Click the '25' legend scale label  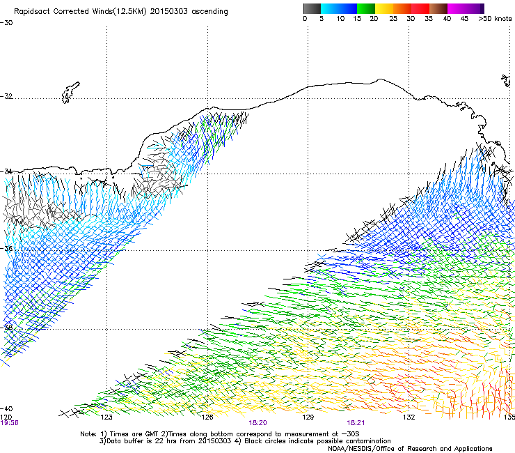coord(393,19)
